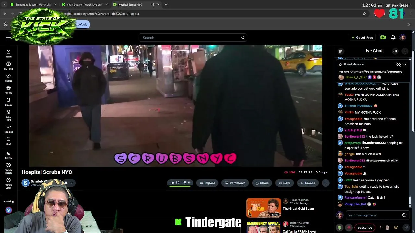The height and width of the screenshot is (233, 415).
Task: Open the Browse section in the sidebar
Action: (8, 102)
